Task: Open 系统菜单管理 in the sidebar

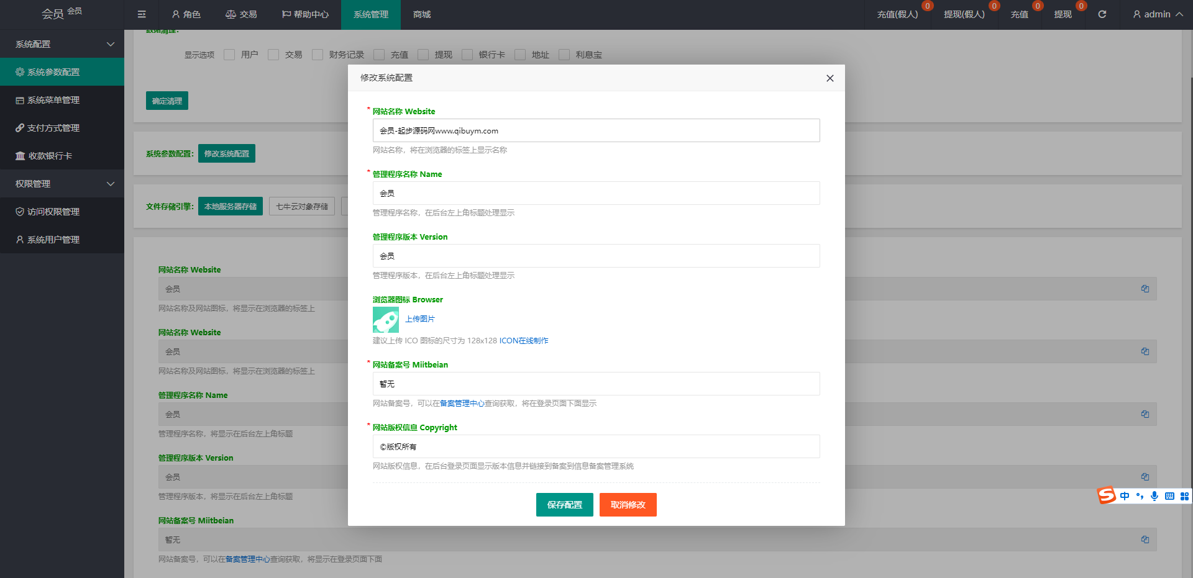Action: click(62, 100)
